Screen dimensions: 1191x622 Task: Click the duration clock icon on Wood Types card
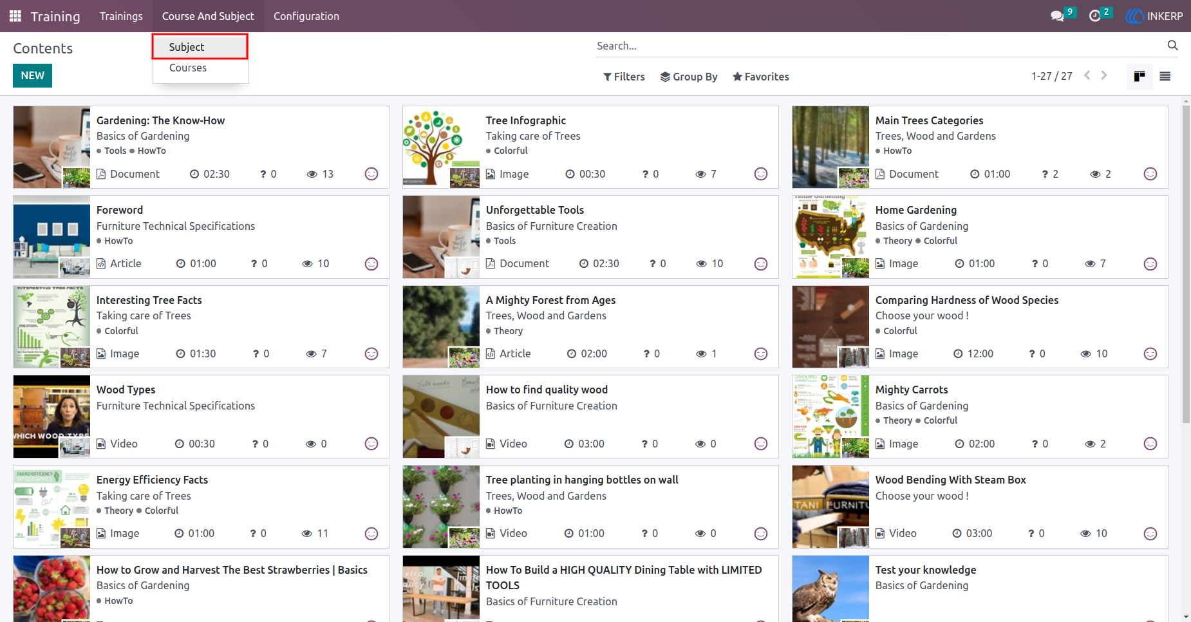pos(180,444)
